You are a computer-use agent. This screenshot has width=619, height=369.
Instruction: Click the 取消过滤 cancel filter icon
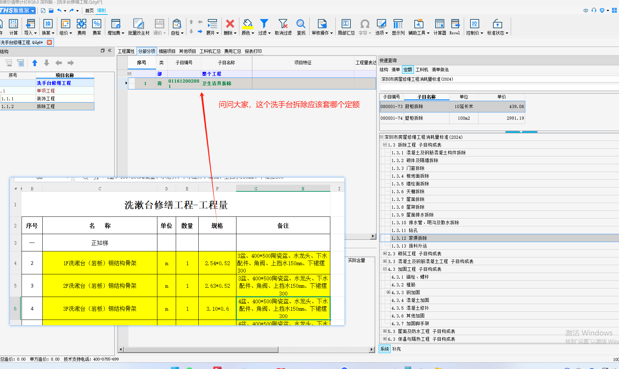tap(283, 27)
